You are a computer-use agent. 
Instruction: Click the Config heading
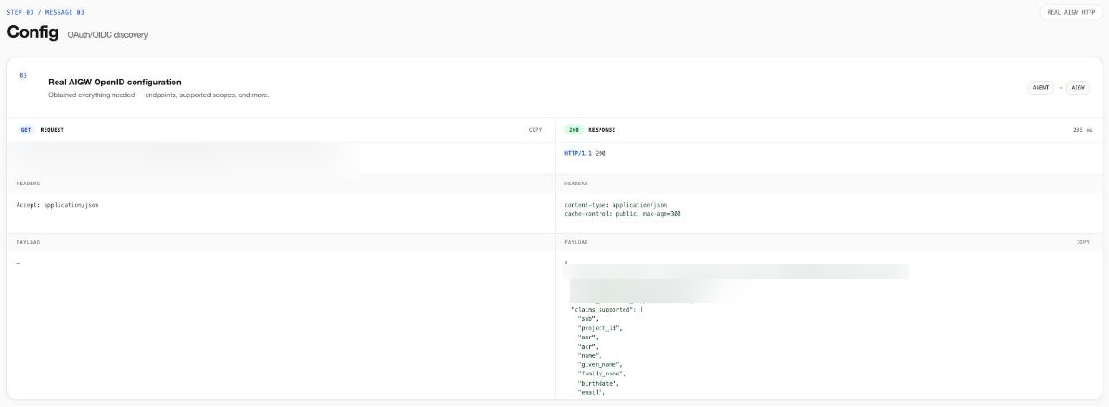click(32, 32)
